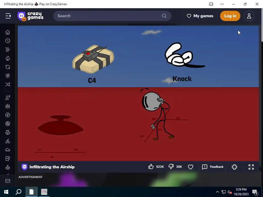
Task: Add game to favorites heart icon
Action: pos(191,167)
